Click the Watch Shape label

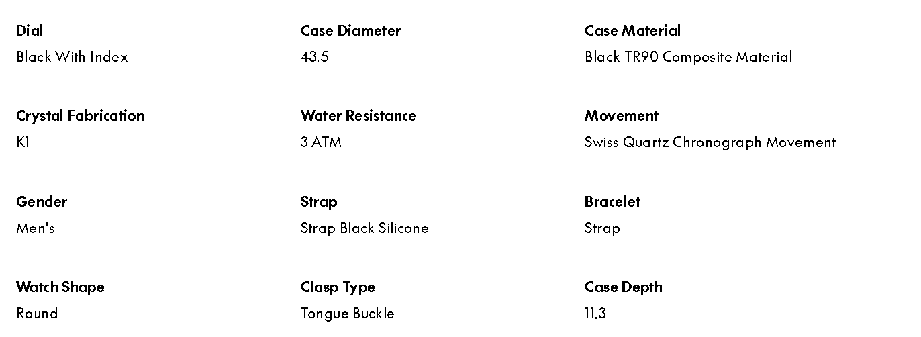click(60, 287)
